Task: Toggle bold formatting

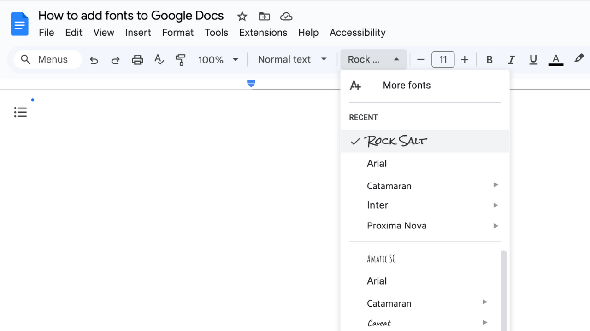Action: 490,60
